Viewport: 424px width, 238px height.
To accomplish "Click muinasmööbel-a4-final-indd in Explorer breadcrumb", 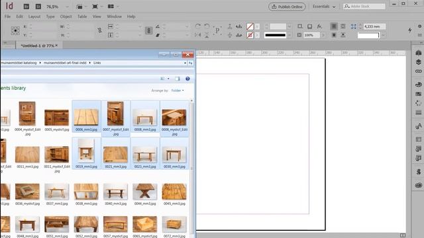I will tap(65, 63).
